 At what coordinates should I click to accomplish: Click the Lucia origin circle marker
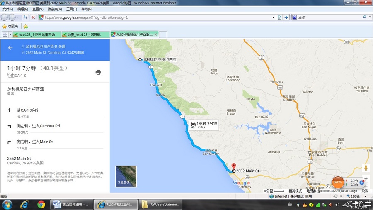[x=140, y=59]
